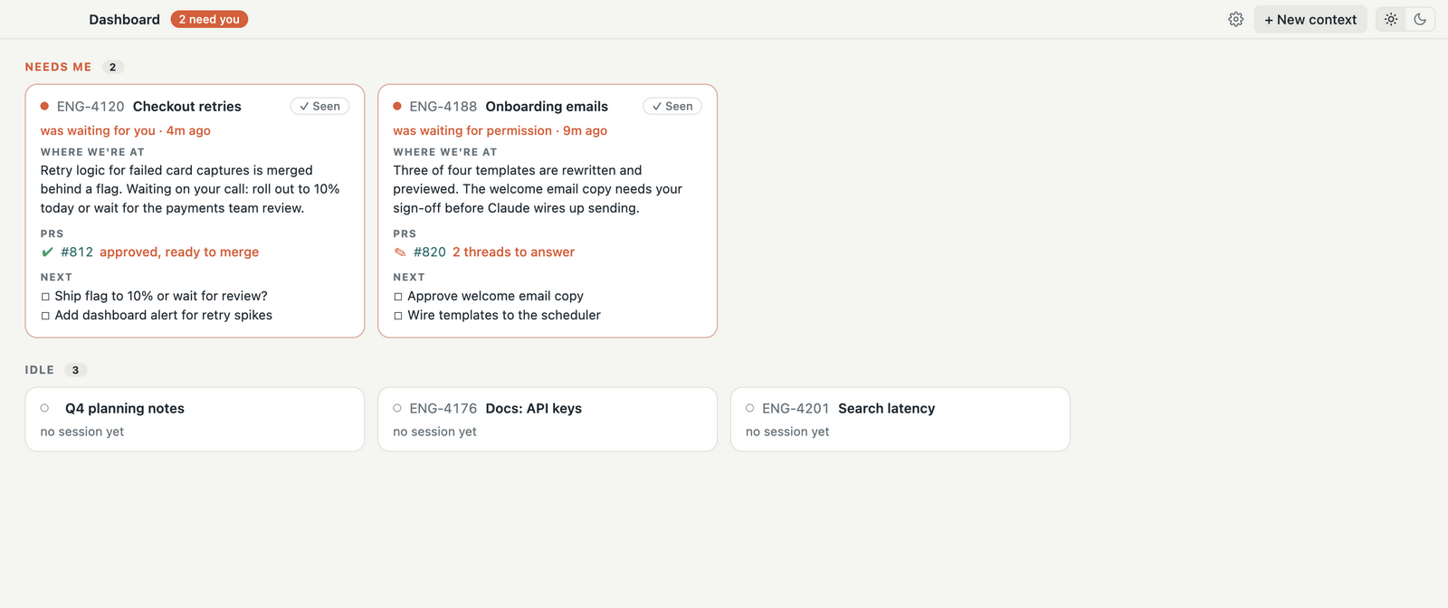
Task: Click the NEEDS ME section header
Action: click(x=59, y=67)
